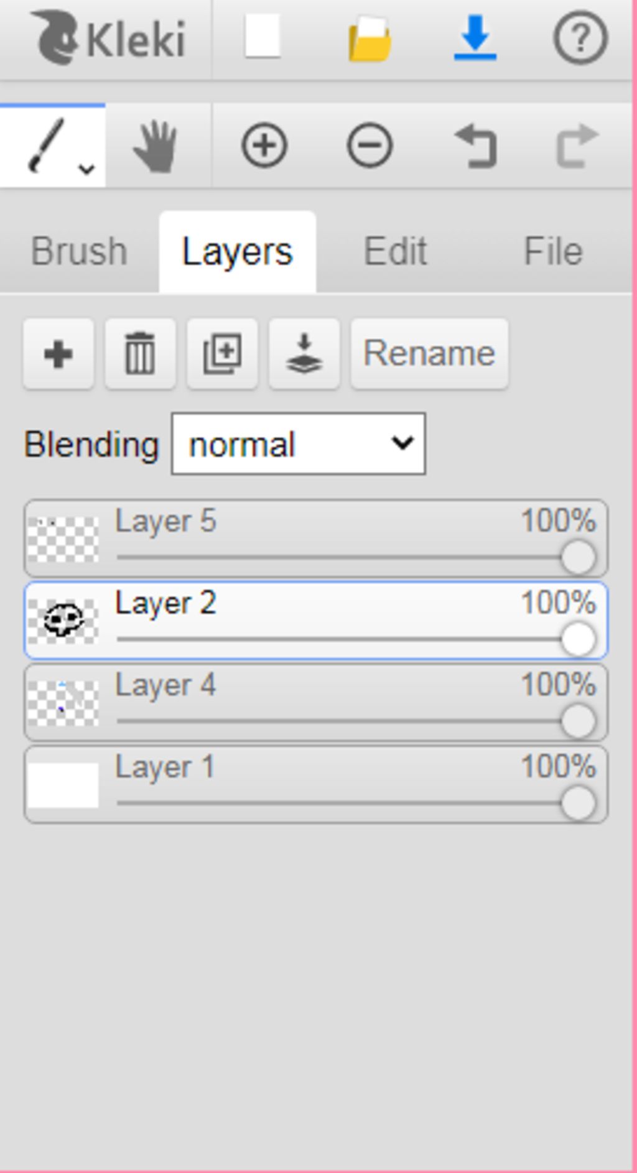Undo the last action

[476, 146]
